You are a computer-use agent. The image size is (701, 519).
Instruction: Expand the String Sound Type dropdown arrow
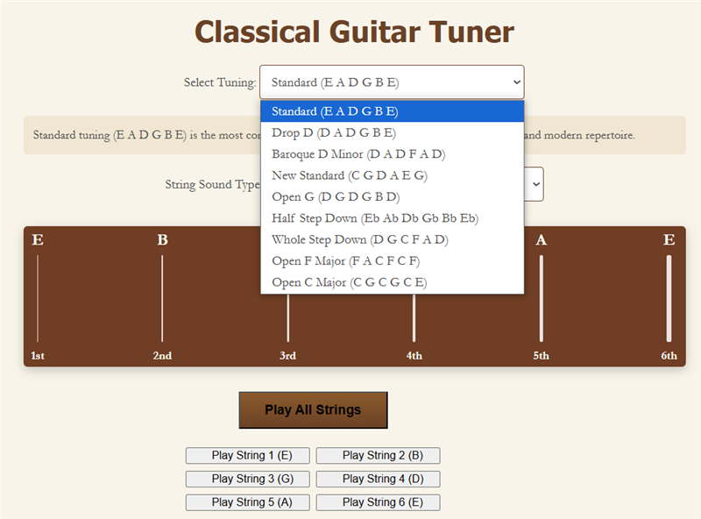click(536, 184)
